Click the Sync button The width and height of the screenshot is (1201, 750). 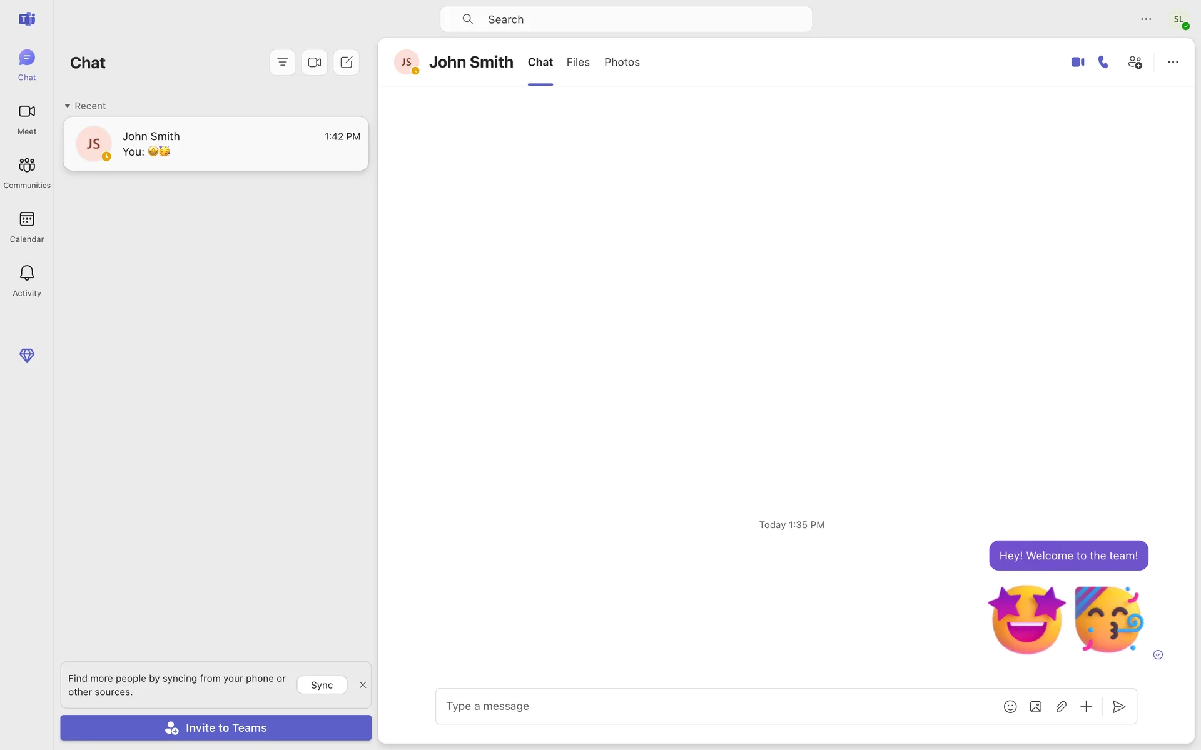click(322, 685)
